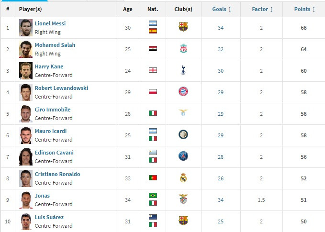Click the Paris Saint-Germain club crest
The height and width of the screenshot is (232, 325).
(x=183, y=156)
